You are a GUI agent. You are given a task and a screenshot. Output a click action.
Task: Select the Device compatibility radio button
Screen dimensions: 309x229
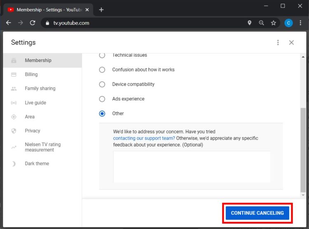tap(102, 85)
